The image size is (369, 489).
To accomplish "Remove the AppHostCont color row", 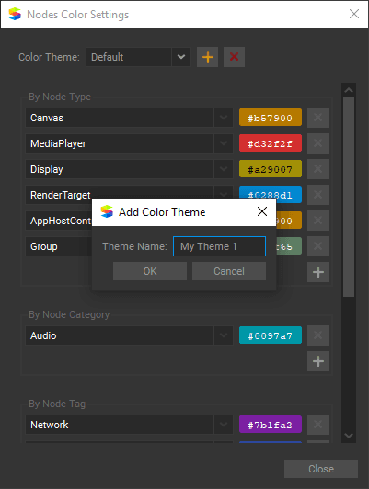I will pos(317,221).
